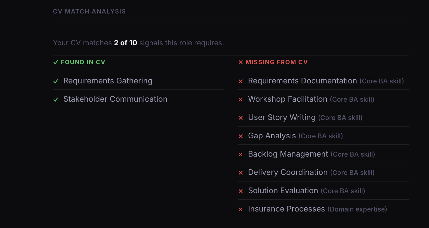Click the green check beside Requirements Gathering
The width and height of the screenshot is (429, 228).
[56, 81]
